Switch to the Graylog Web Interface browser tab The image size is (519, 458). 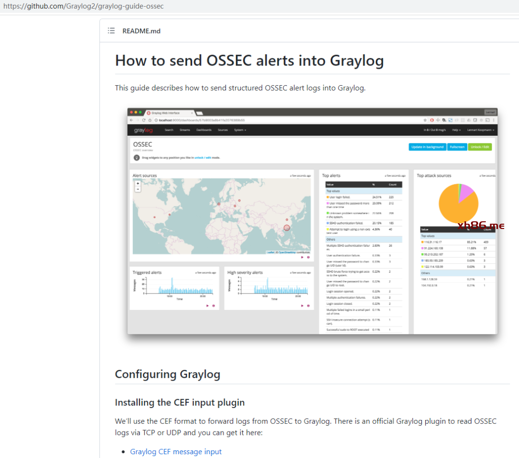pos(168,113)
